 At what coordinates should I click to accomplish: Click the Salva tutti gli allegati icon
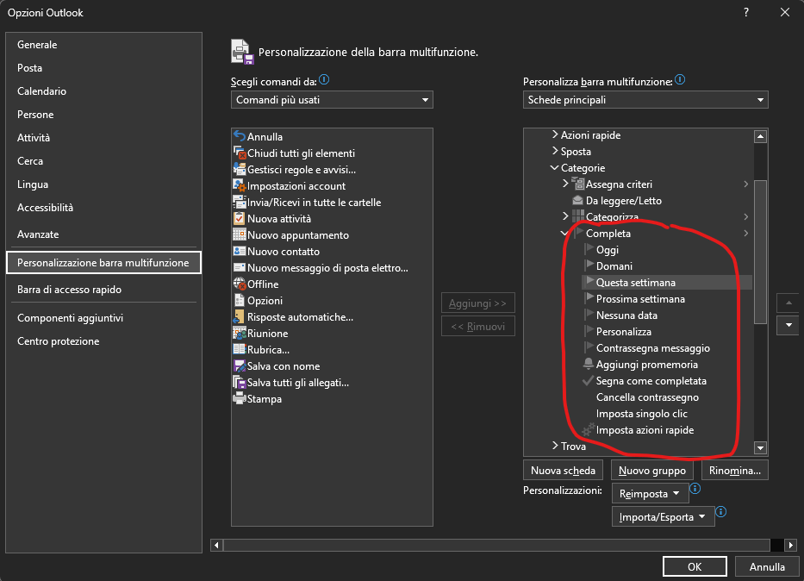click(x=240, y=383)
